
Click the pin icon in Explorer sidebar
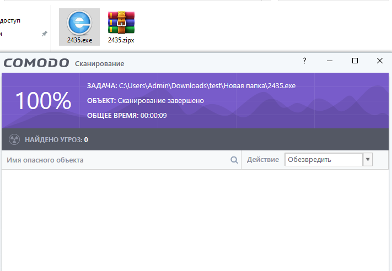point(45,34)
